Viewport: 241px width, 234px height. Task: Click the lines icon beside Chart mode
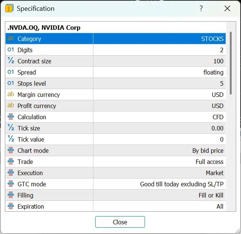pos(10,150)
